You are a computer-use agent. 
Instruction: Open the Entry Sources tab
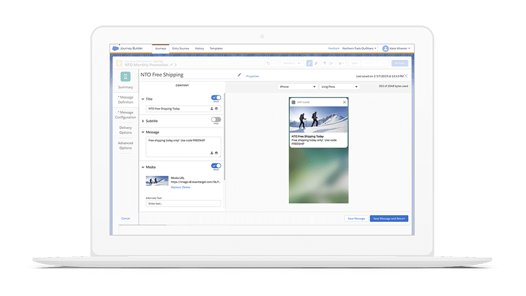(181, 48)
